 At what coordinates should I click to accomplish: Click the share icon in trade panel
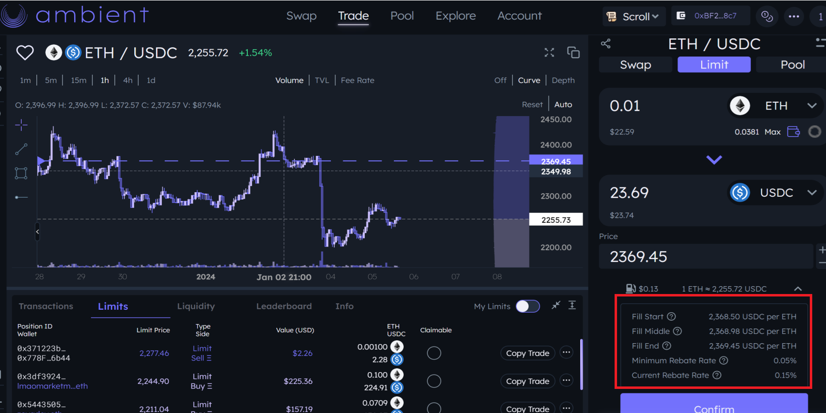coord(606,44)
